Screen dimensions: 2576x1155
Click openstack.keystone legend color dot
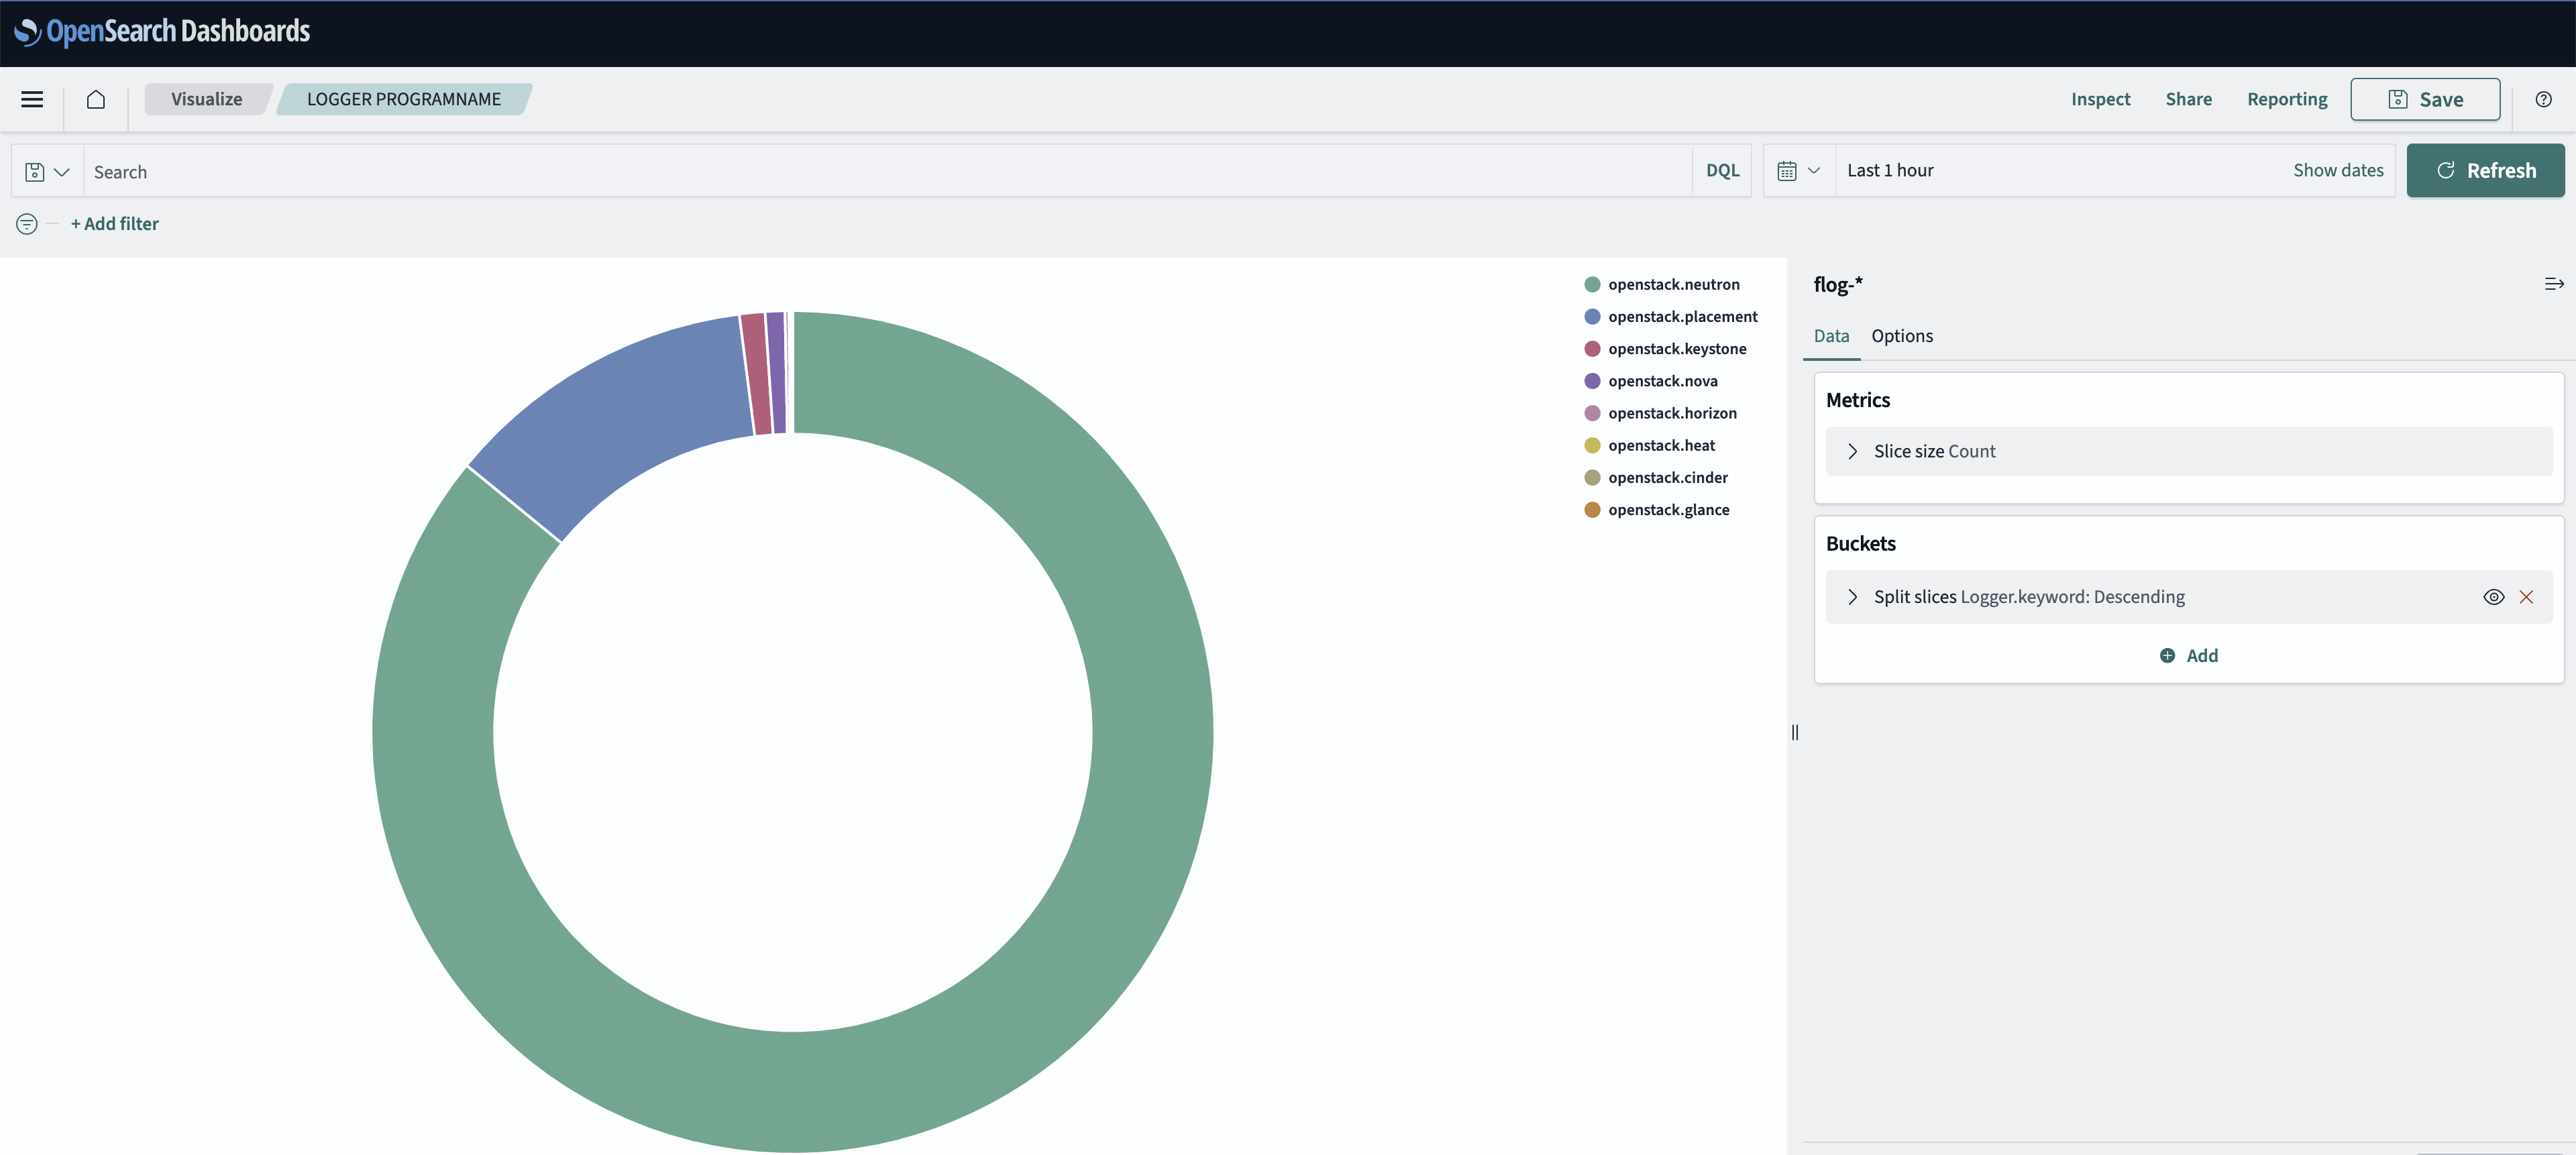(x=1592, y=349)
